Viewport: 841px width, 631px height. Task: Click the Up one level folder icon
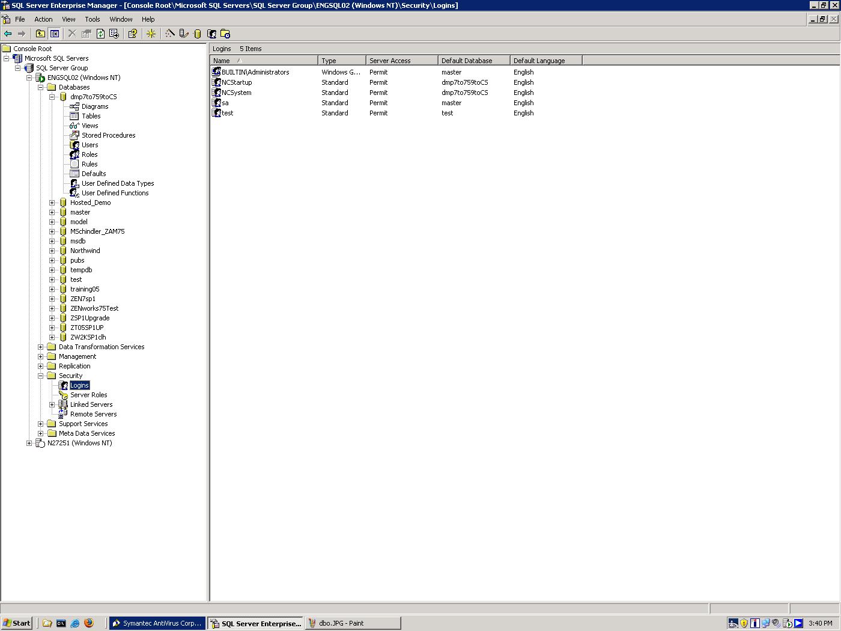pyautogui.click(x=40, y=34)
